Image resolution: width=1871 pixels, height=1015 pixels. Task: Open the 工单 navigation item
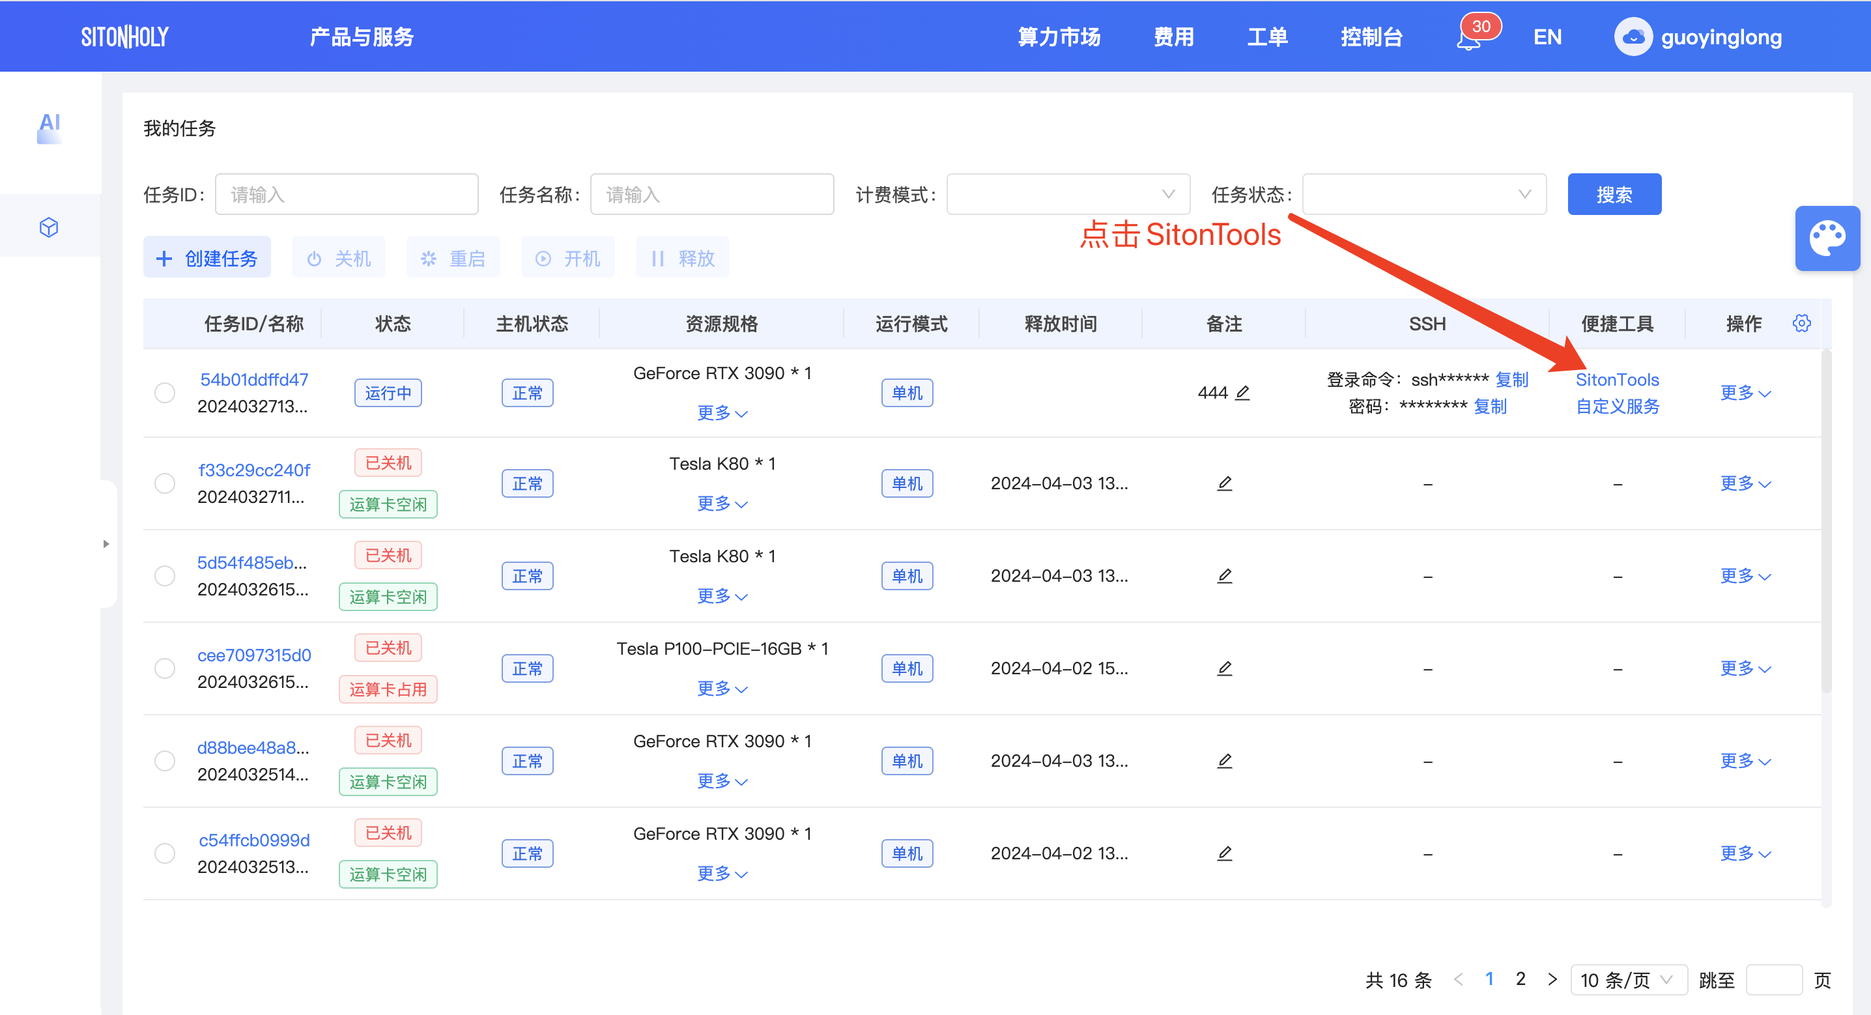[1268, 37]
